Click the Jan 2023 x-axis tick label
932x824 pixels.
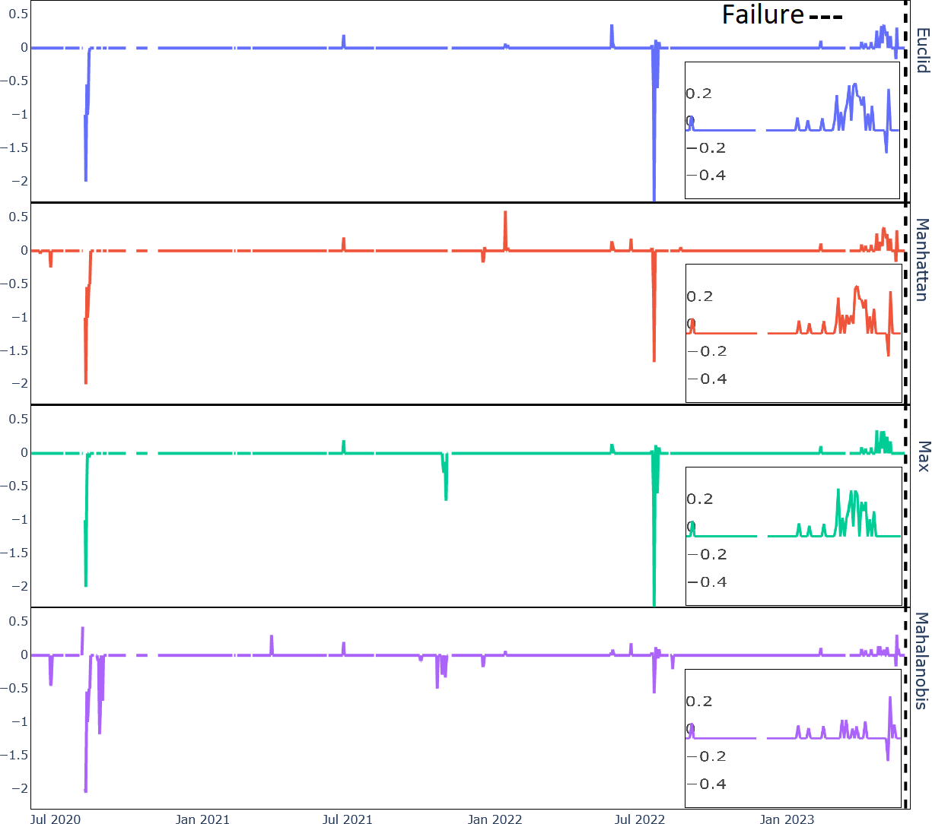coord(787,819)
